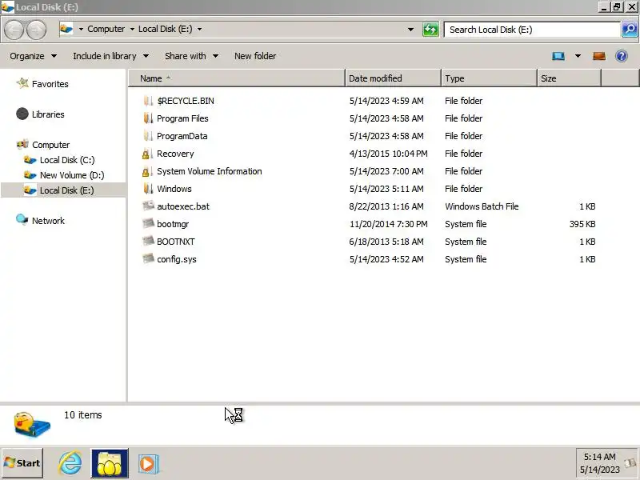
Task: Select the Windows folder icon
Action: pyautogui.click(x=148, y=189)
